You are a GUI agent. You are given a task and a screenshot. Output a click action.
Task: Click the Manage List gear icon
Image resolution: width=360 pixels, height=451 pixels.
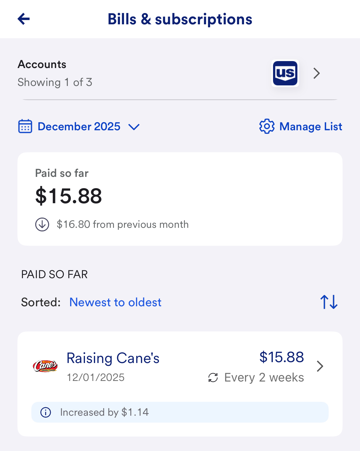click(x=267, y=126)
